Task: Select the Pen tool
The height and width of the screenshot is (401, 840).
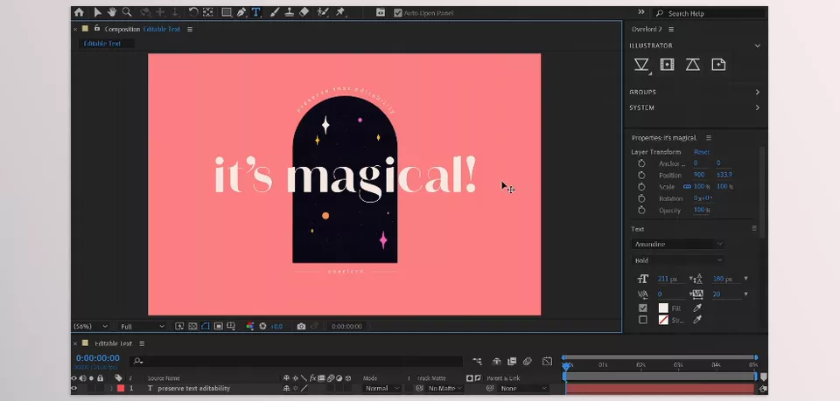Action: coord(241,11)
